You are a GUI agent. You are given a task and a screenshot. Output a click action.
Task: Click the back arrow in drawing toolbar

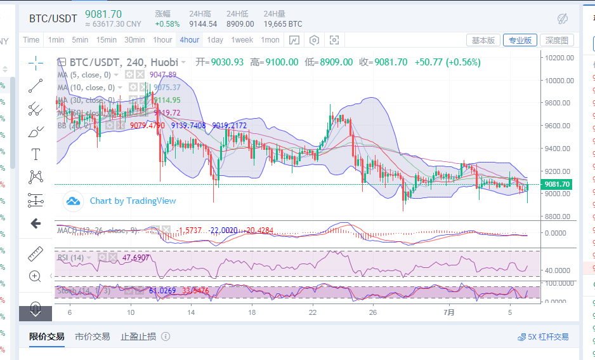pyautogui.click(x=36, y=223)
